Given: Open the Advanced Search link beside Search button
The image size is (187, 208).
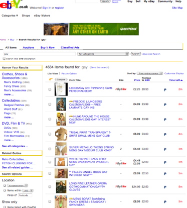Looking at the screenshot, I should 151,54.
